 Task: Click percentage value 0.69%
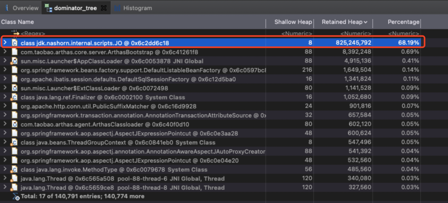410,52
